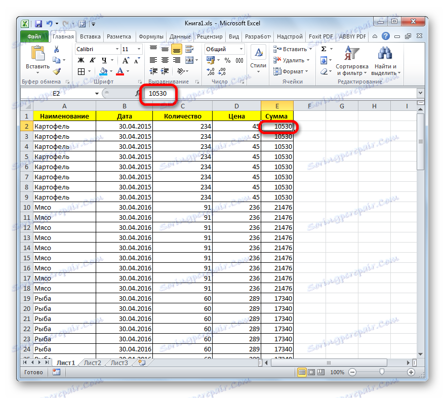Viewport: 445px width, 398px height.
Task: Click the Вставить cells button
Action: click(x=291, y=49)
